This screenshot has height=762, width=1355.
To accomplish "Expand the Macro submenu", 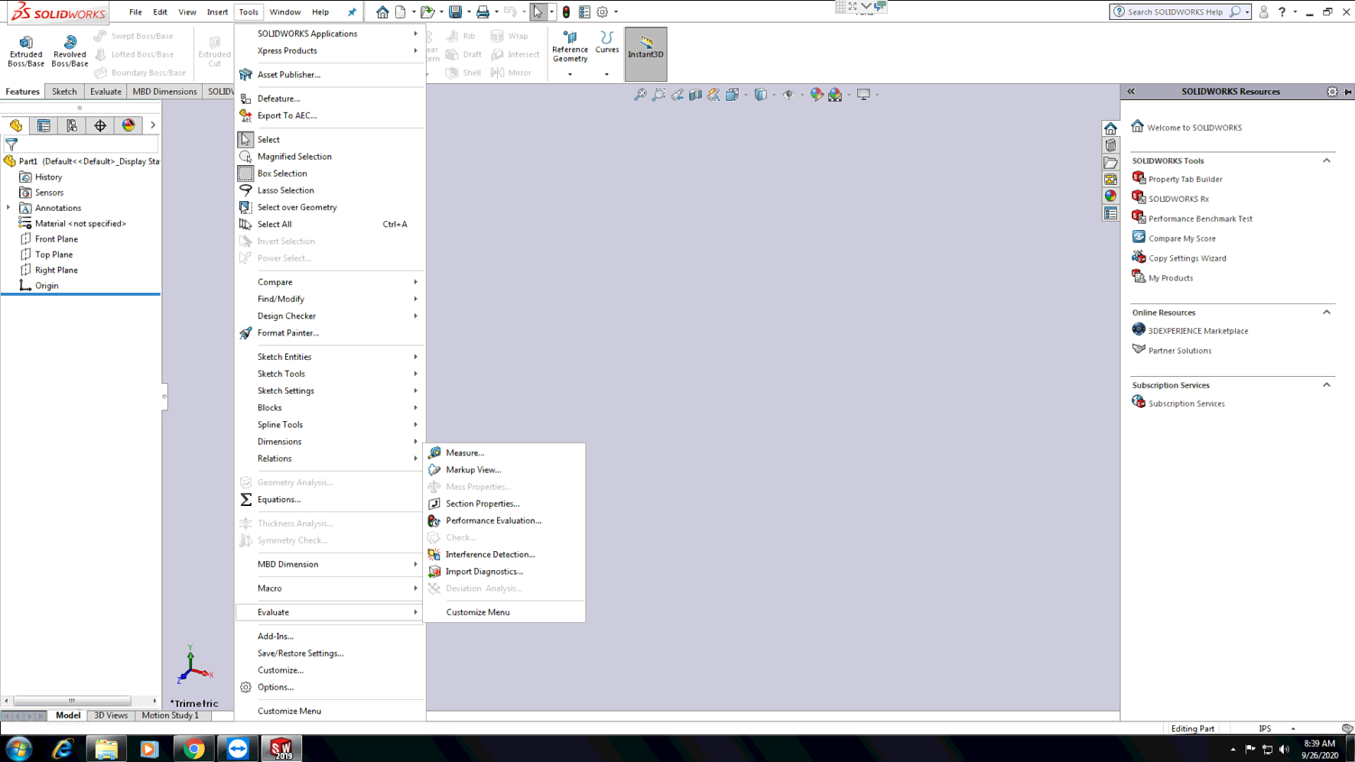I will (x=330, y=589).
